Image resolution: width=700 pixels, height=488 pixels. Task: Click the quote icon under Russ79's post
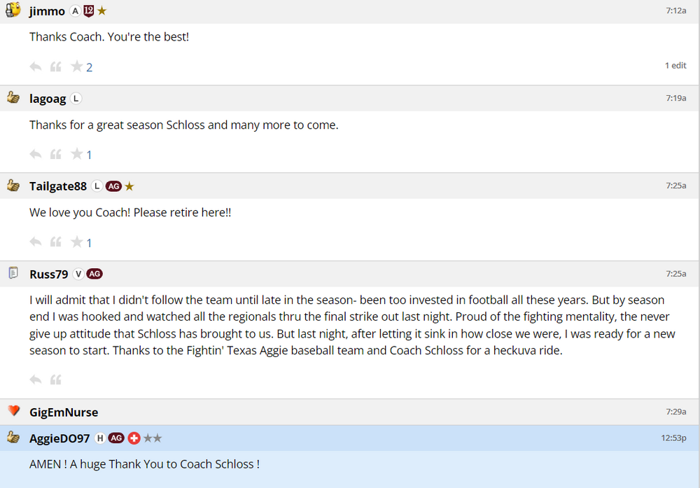(56, 379)
